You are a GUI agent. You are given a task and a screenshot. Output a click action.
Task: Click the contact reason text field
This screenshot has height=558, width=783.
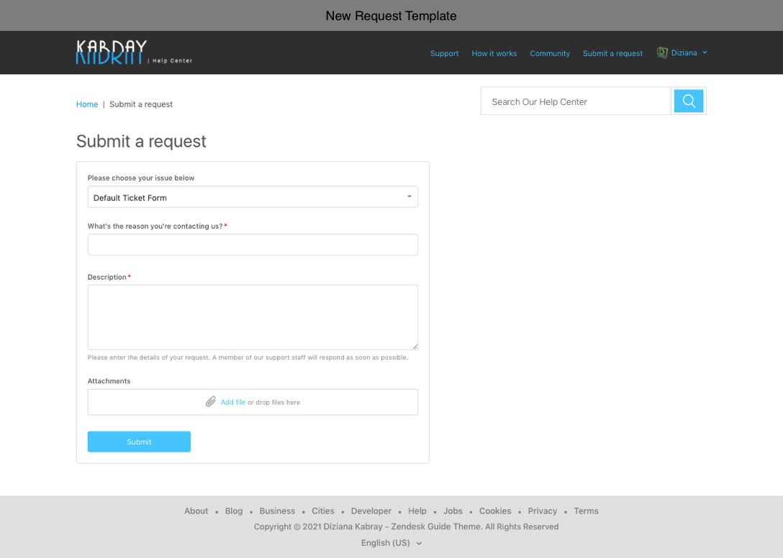[253, 244]
